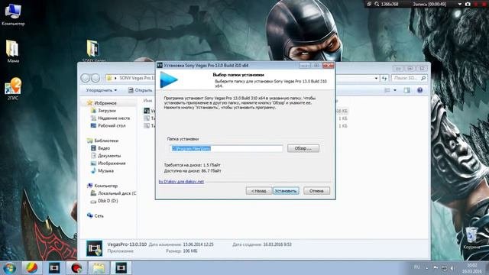Screen dimensions: 489x275
Task: Click the Explorer search field
Action: pos(410,78)
